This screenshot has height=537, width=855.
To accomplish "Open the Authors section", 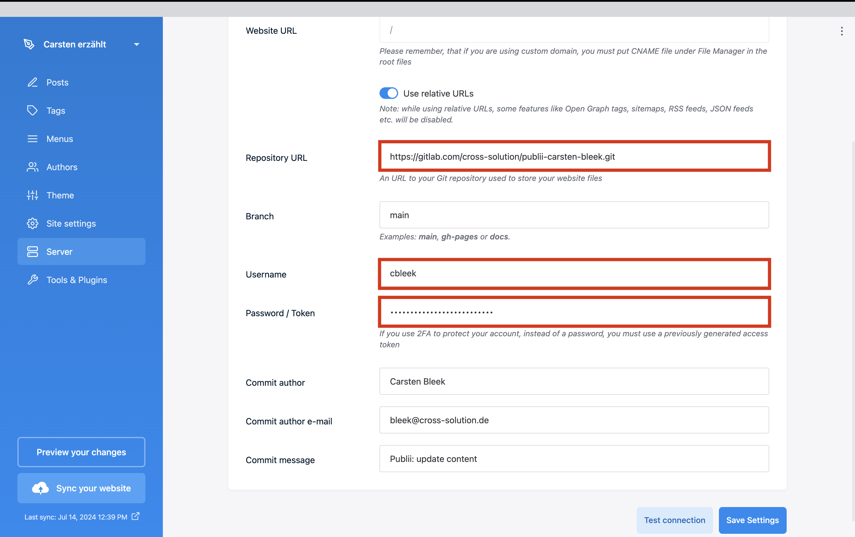I will click(x=81, y=167).
